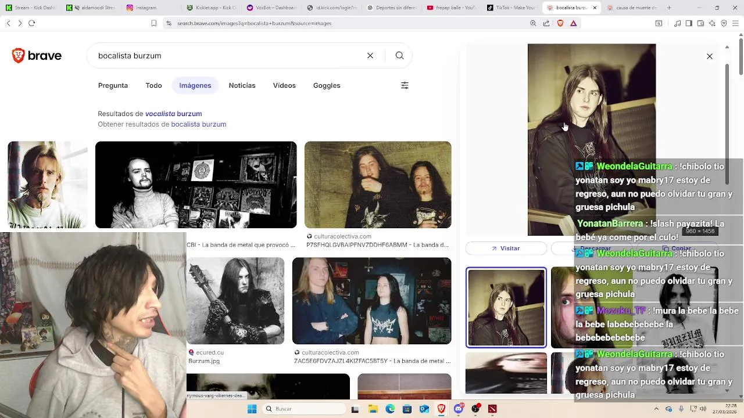Image resolution: width=744 pixels, height=418 pixels.
Task: Switch to Deportes sin diferencias tab
Action: click(x=391, y=8)
